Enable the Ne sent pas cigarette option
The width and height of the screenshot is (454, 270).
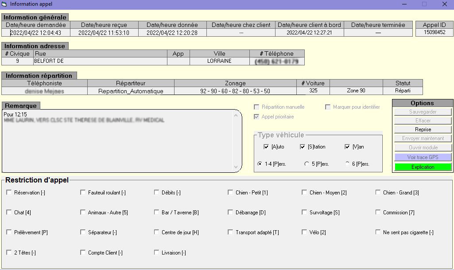point(378,232)
